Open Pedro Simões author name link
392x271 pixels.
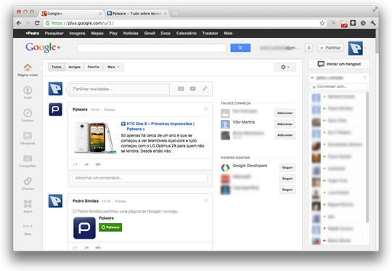[x=86, y=201]
